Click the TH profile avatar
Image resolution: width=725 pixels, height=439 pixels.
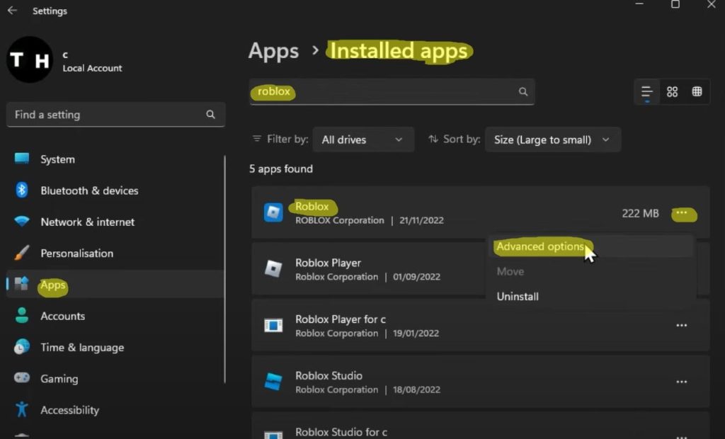point(30,59)
